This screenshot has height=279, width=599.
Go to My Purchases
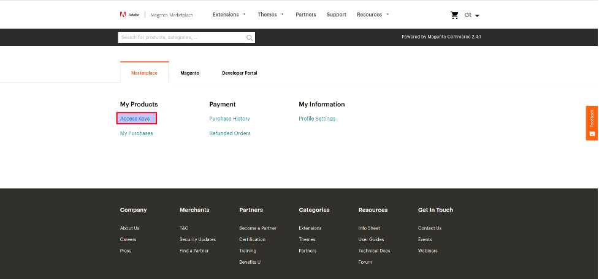click(137, 133)
